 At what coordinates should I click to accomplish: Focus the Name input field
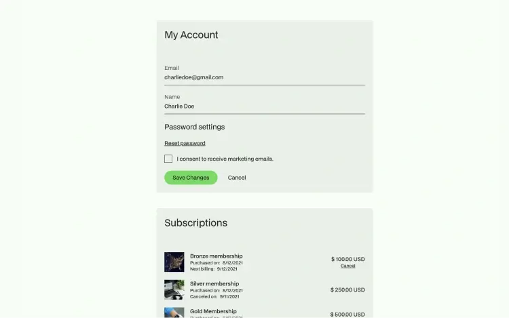265,106
